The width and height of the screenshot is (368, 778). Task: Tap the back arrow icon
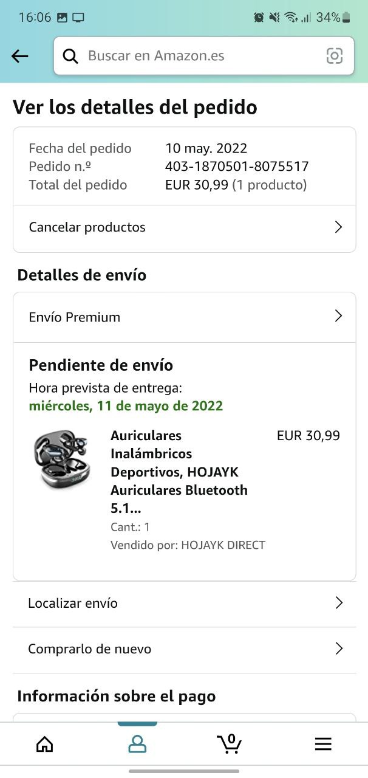point(20,57)
